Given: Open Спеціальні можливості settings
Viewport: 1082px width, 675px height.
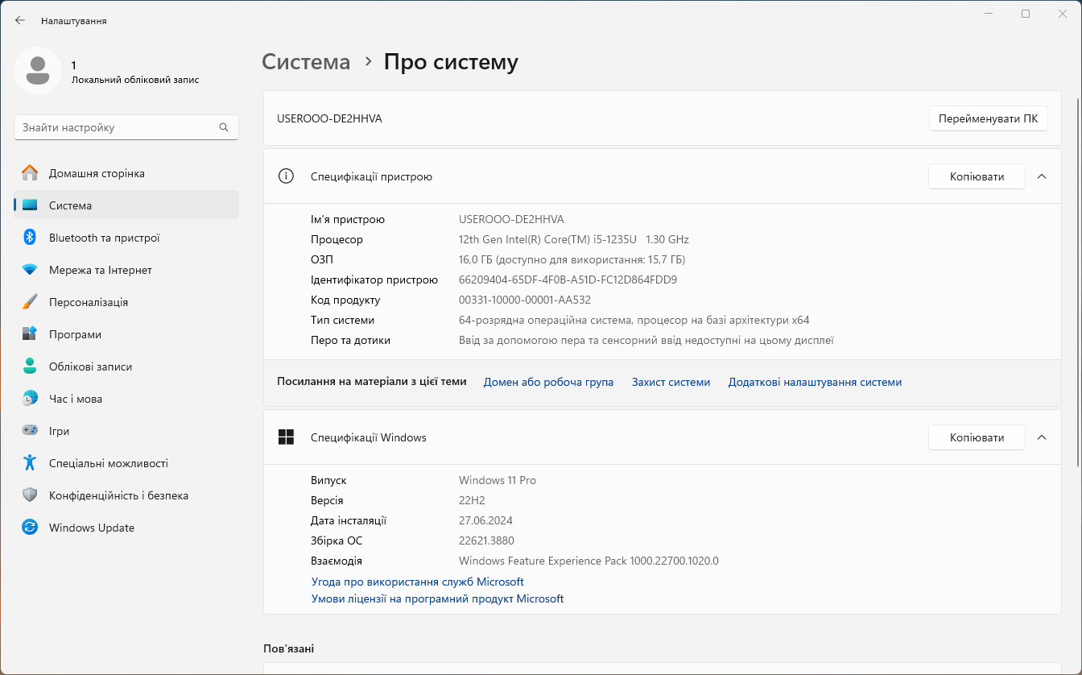Looking at the screenshot, I should tap(126, 463).
